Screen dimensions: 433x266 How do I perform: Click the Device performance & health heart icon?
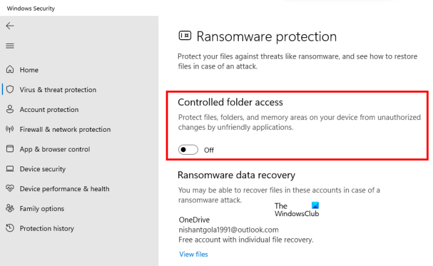click(10, 189)
